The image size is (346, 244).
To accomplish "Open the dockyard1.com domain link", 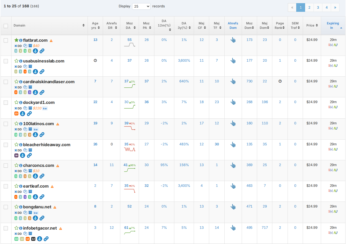I will [39, 102].
